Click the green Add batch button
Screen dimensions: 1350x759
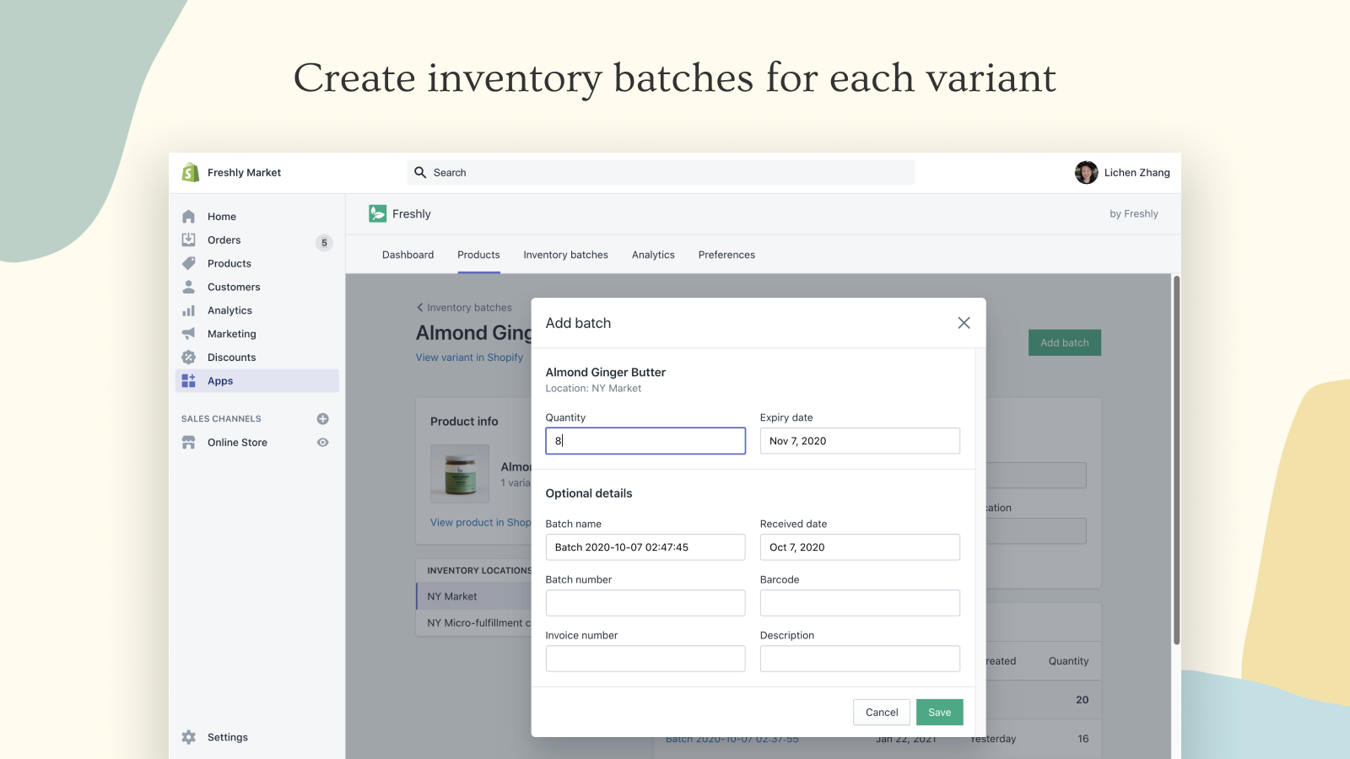point(1065,342)
